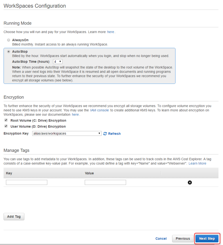Click the Cancel link
Screen dimensions: 223x245
click(161, 239)
